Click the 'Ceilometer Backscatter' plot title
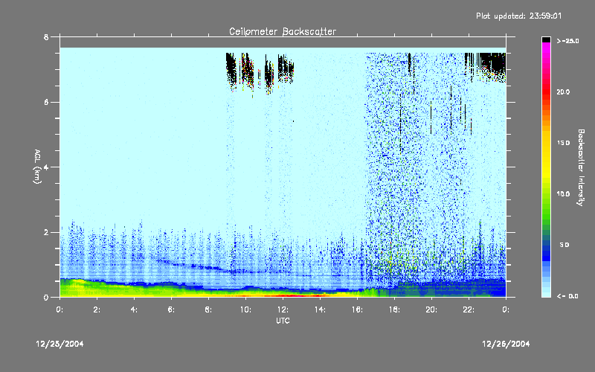The image size is (595, 372). coord(283,31)
